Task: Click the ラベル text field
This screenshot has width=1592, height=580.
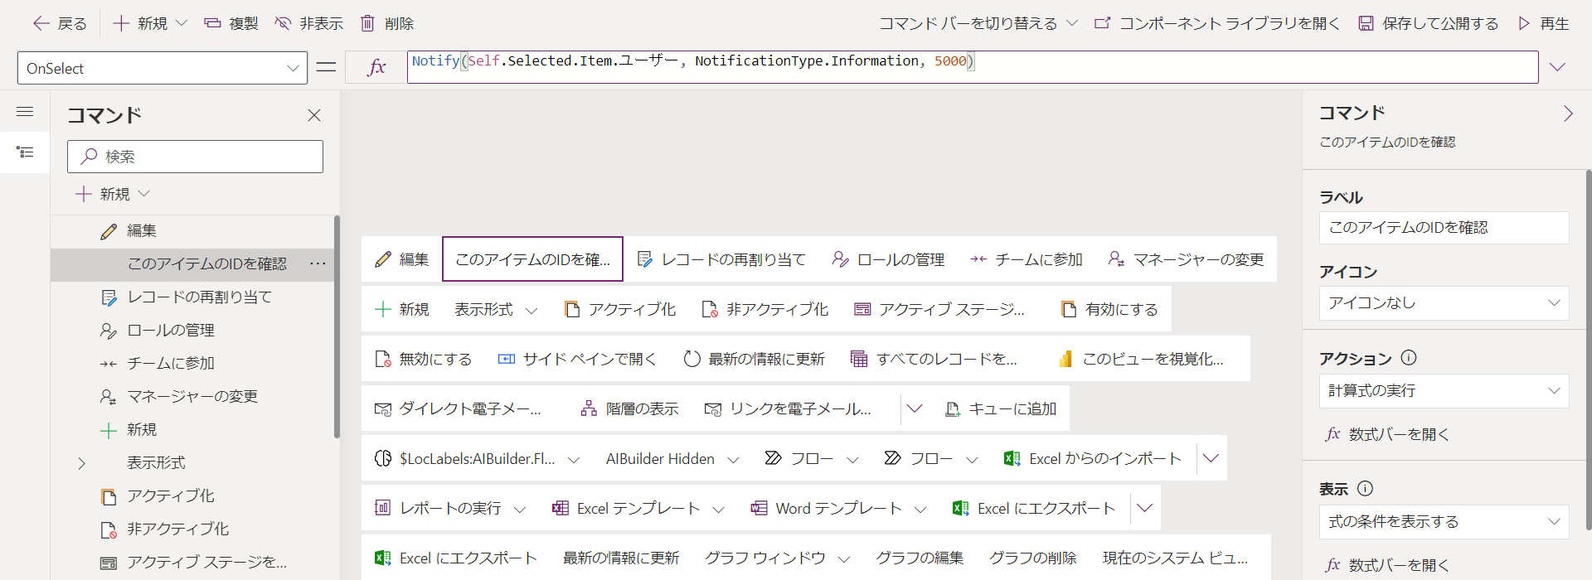Action: [x=1444, y=228]
